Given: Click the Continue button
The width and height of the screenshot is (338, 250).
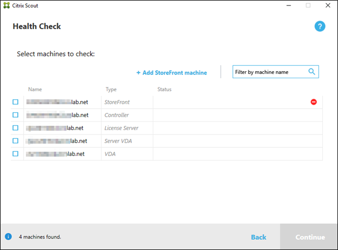Looking at the screenshot, I should click(x=309, y=237).
